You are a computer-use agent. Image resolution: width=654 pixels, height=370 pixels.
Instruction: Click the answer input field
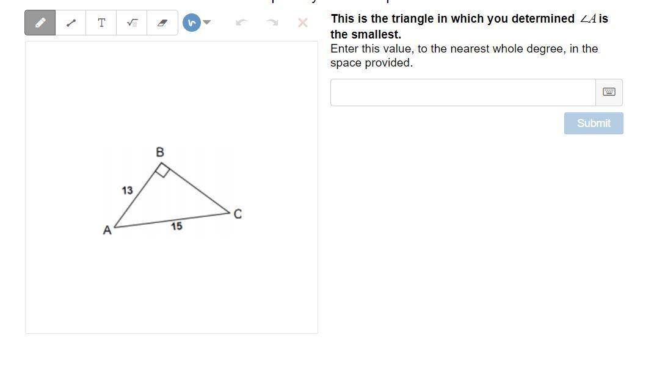463,92
